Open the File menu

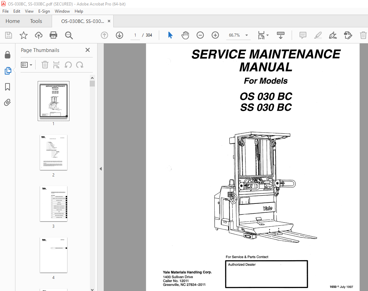coord(5,11)
